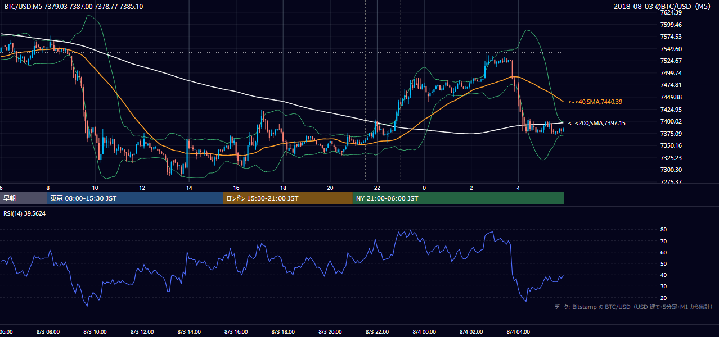Click bottom time label 8/4 04:00
Viewport: 719px width, 337px height.
(x=519, y=332)
